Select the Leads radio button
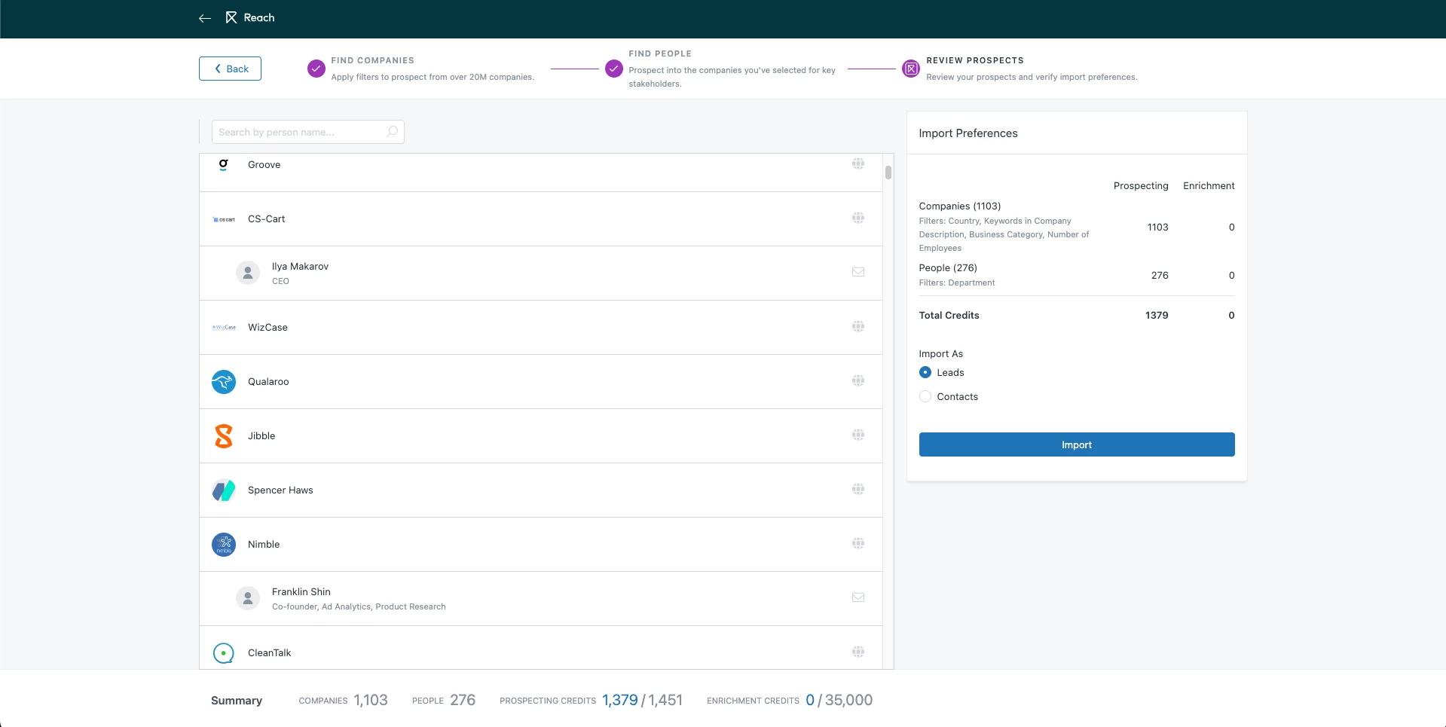 [x=925, y=372]
